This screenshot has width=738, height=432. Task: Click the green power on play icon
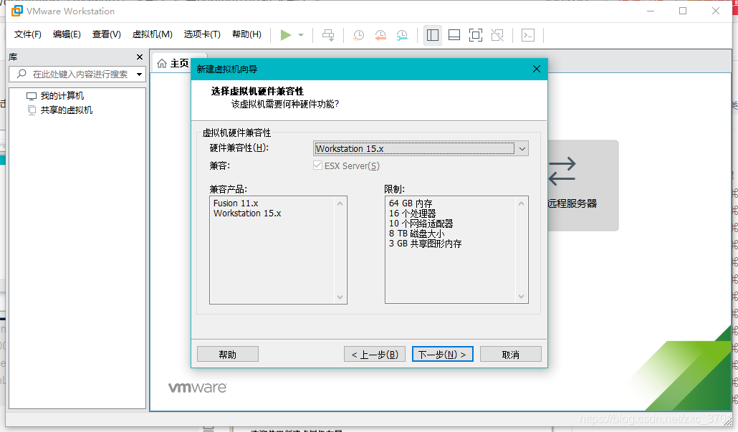[285, 35]
